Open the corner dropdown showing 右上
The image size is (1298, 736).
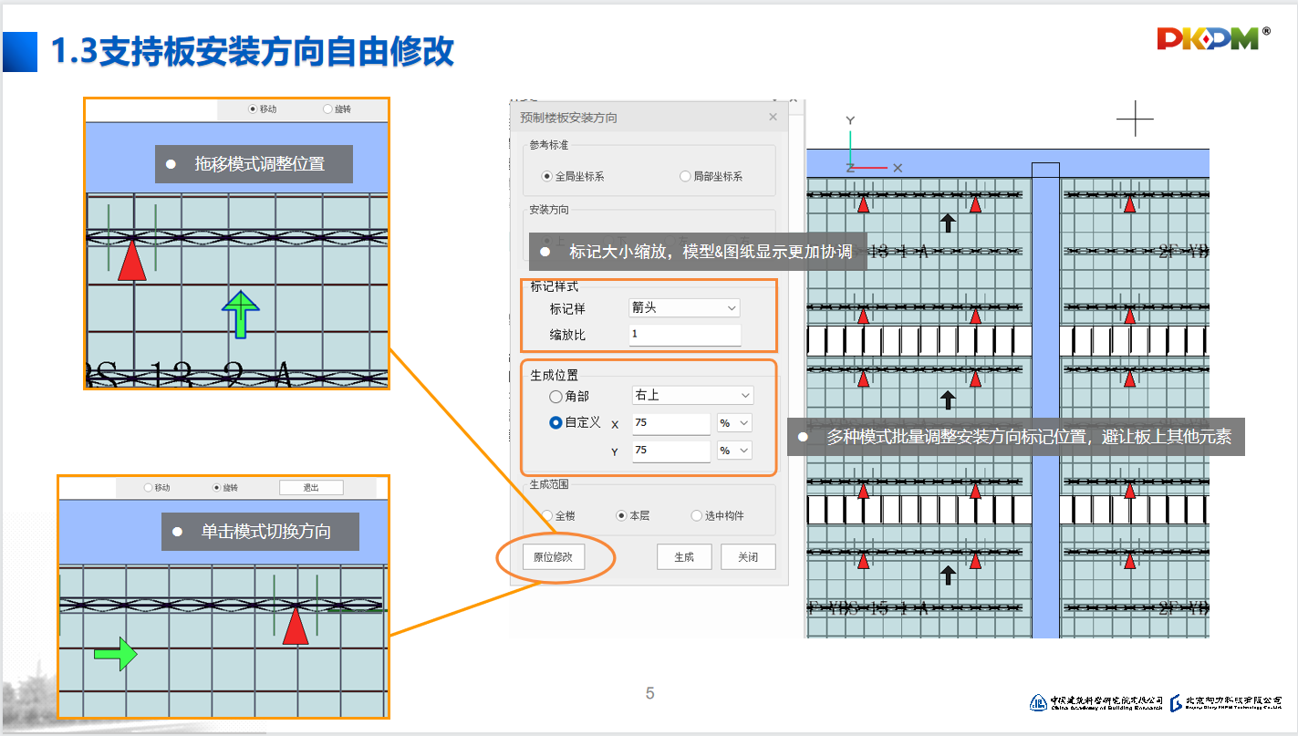click(693, 395)
